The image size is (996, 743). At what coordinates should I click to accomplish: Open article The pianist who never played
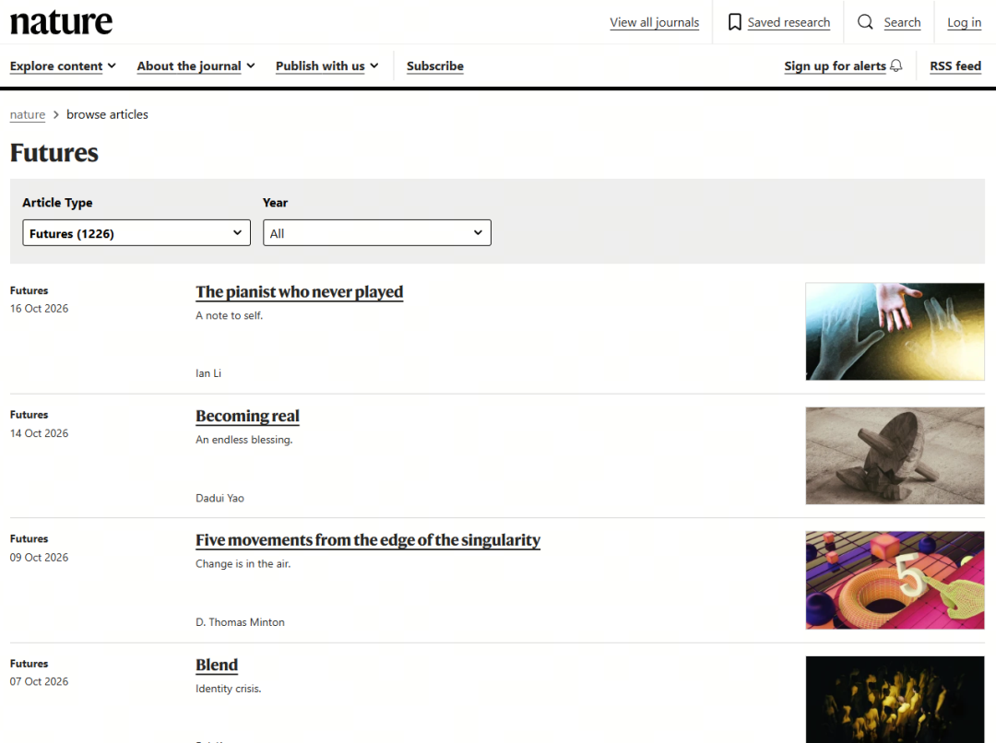click(x=299, y=292)
